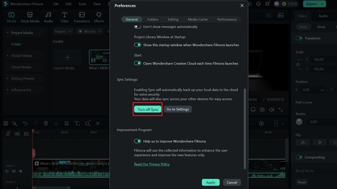The image size is (337, 189).
Task: Show more timeline tools chevron
Action: (98, 123)
